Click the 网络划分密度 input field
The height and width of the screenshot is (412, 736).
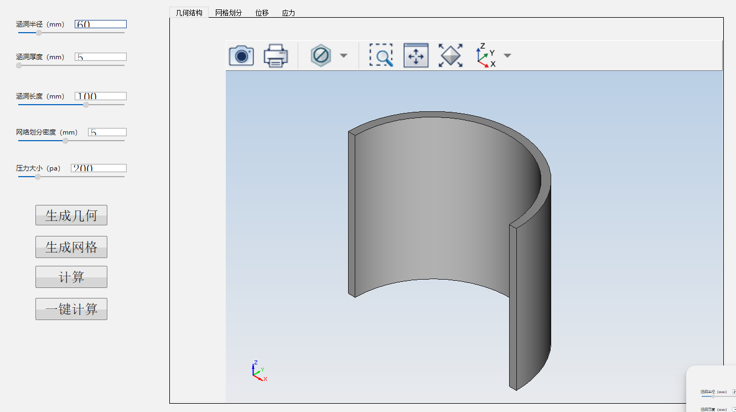pos(107,132)
